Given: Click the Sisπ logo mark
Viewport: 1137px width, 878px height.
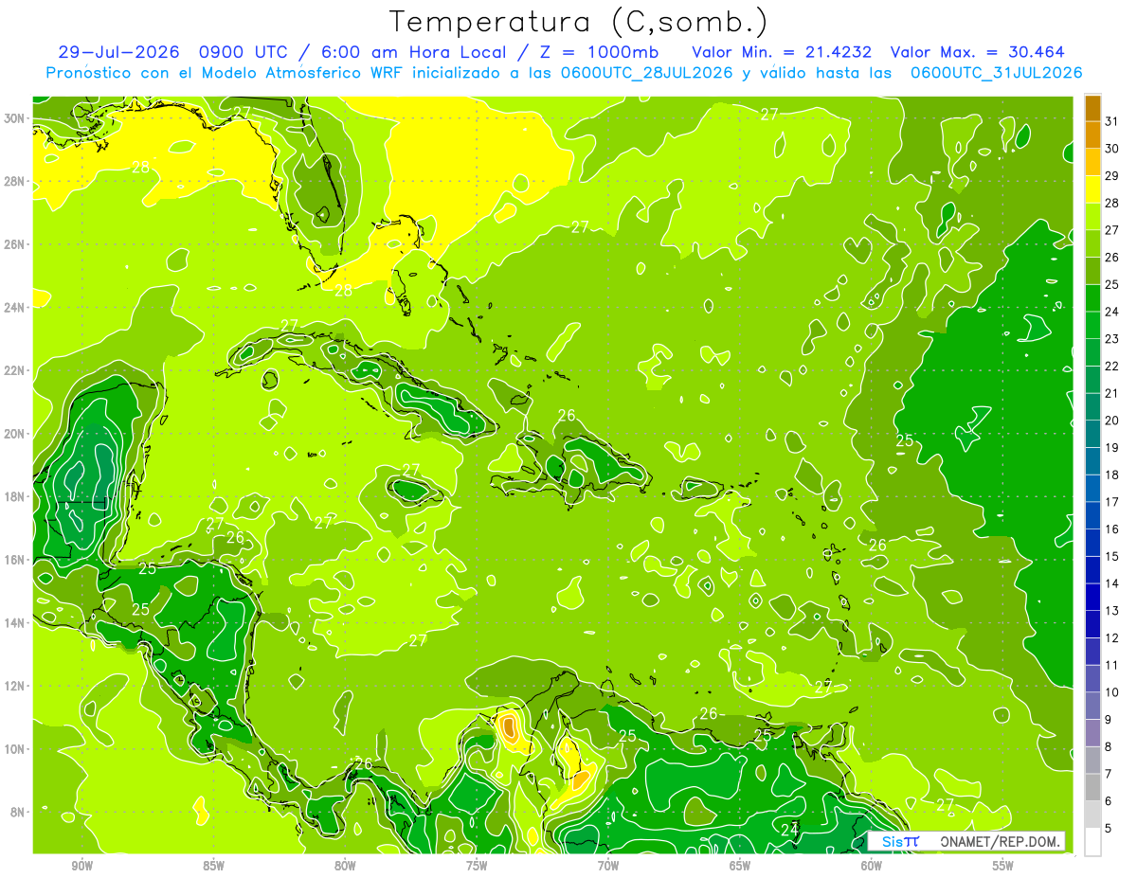Looking at the screenshot, I should (900, 841).
